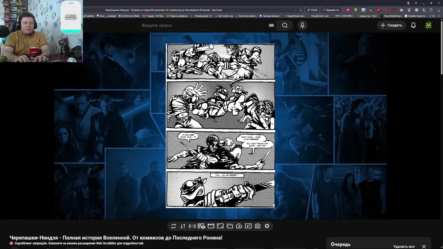The height and width of the screenshot is (249, 443).
Task: Open the browser downloads arrow icon
Action: [439, 10]
